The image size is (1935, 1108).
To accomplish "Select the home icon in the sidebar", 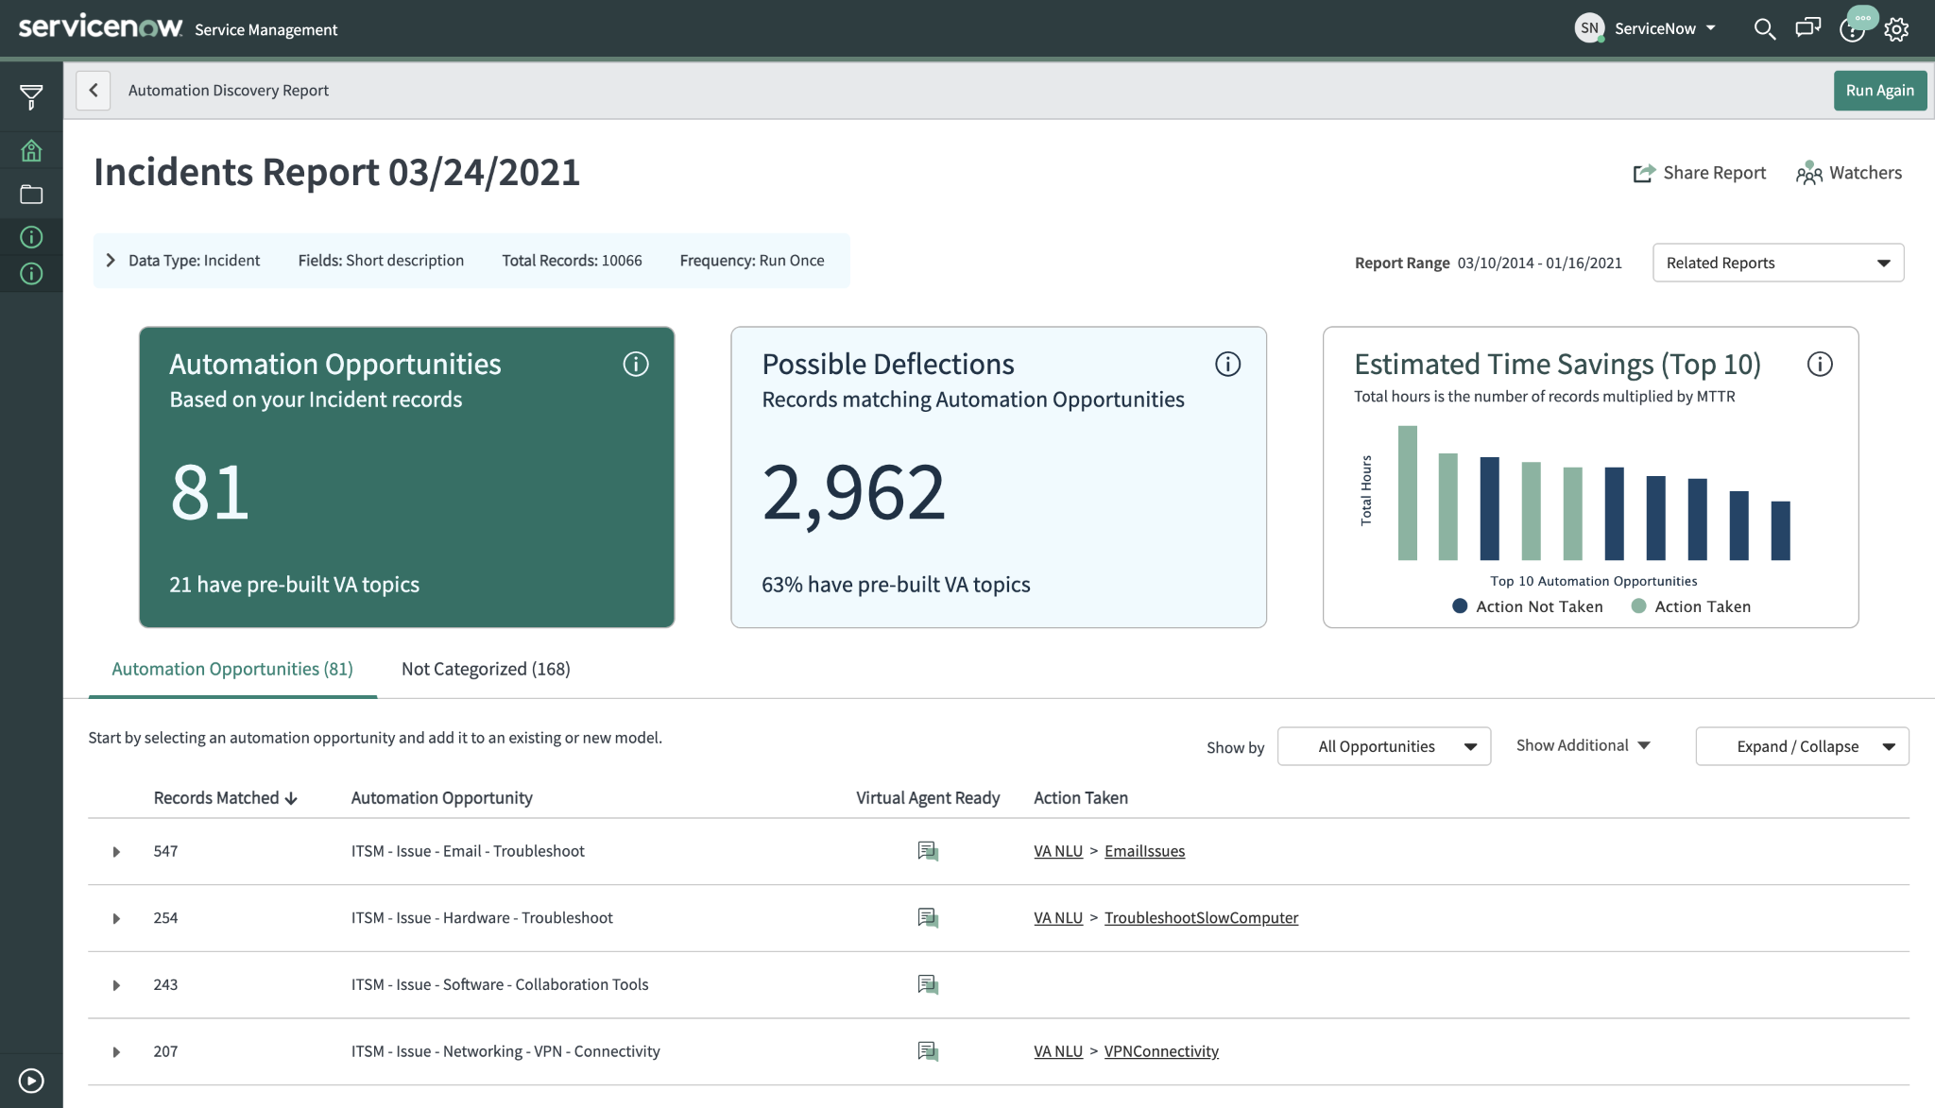I will pos(31,150).
